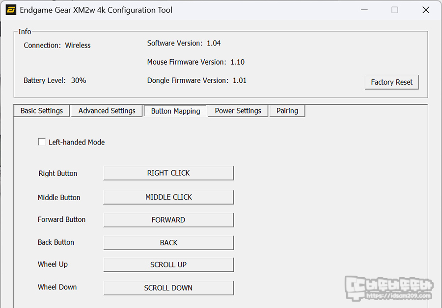
Task: Click the Right Button label
Action: pos(58,173)
